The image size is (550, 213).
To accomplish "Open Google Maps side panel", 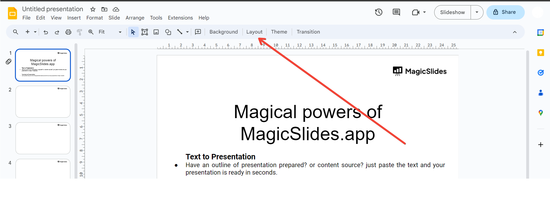I will 541,113.
